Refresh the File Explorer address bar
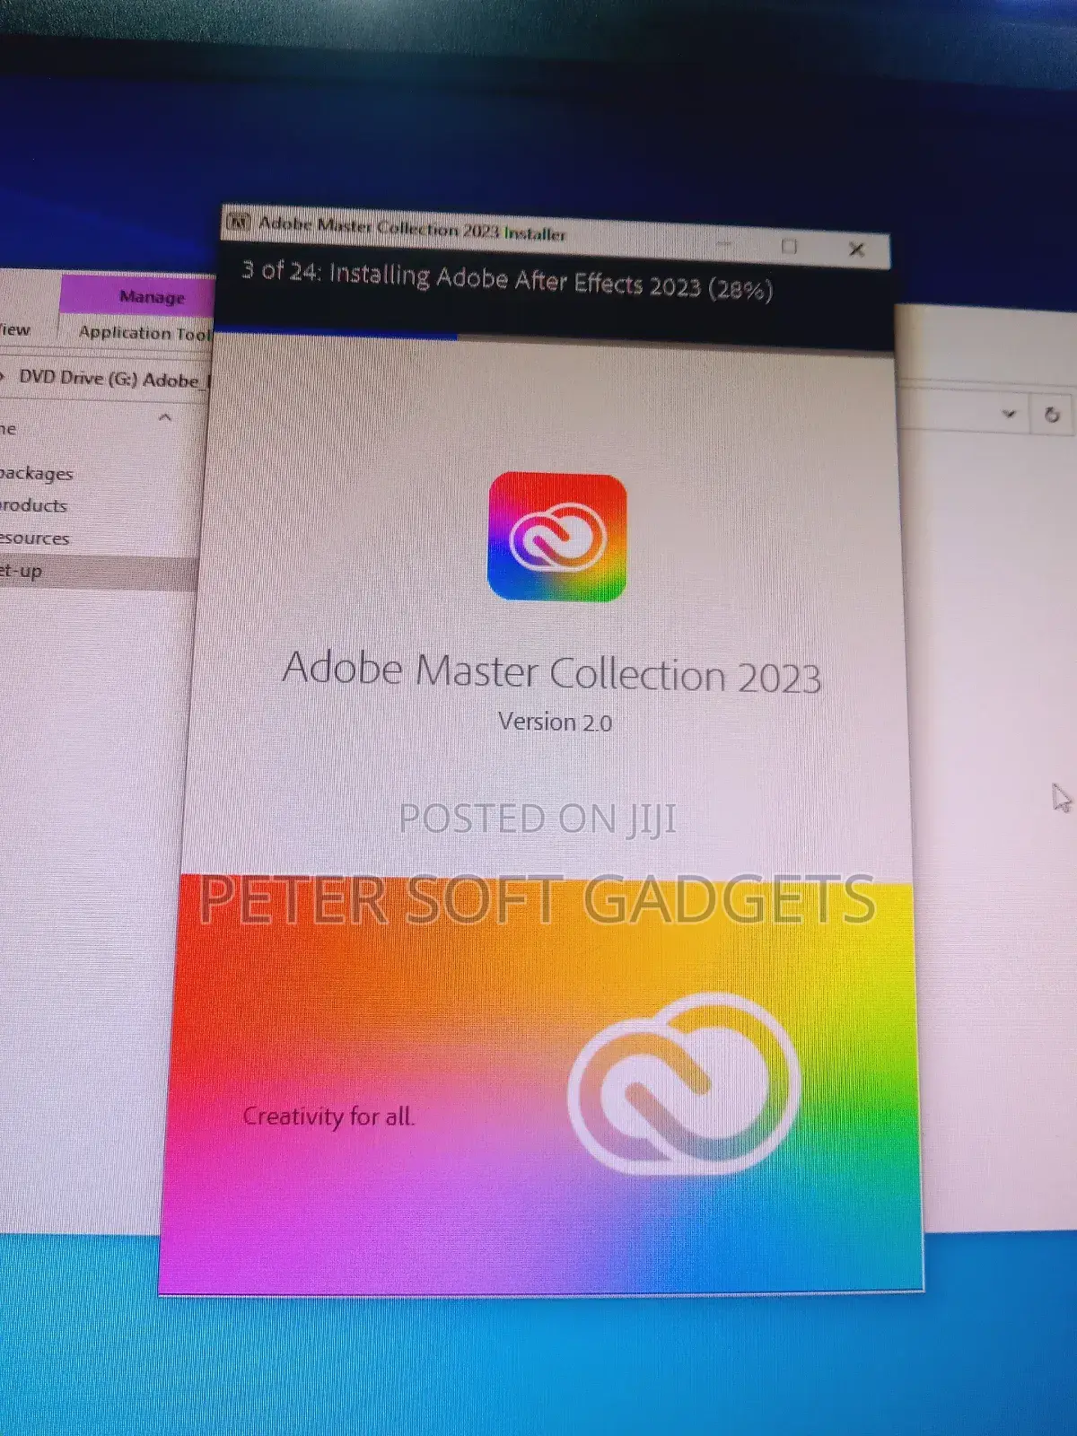 (1052, 415)
